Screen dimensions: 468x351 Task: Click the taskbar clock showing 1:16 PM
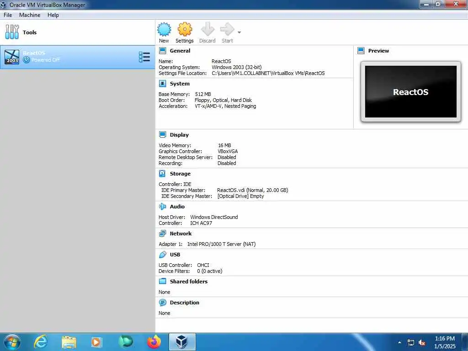click(x=445, y=342)
